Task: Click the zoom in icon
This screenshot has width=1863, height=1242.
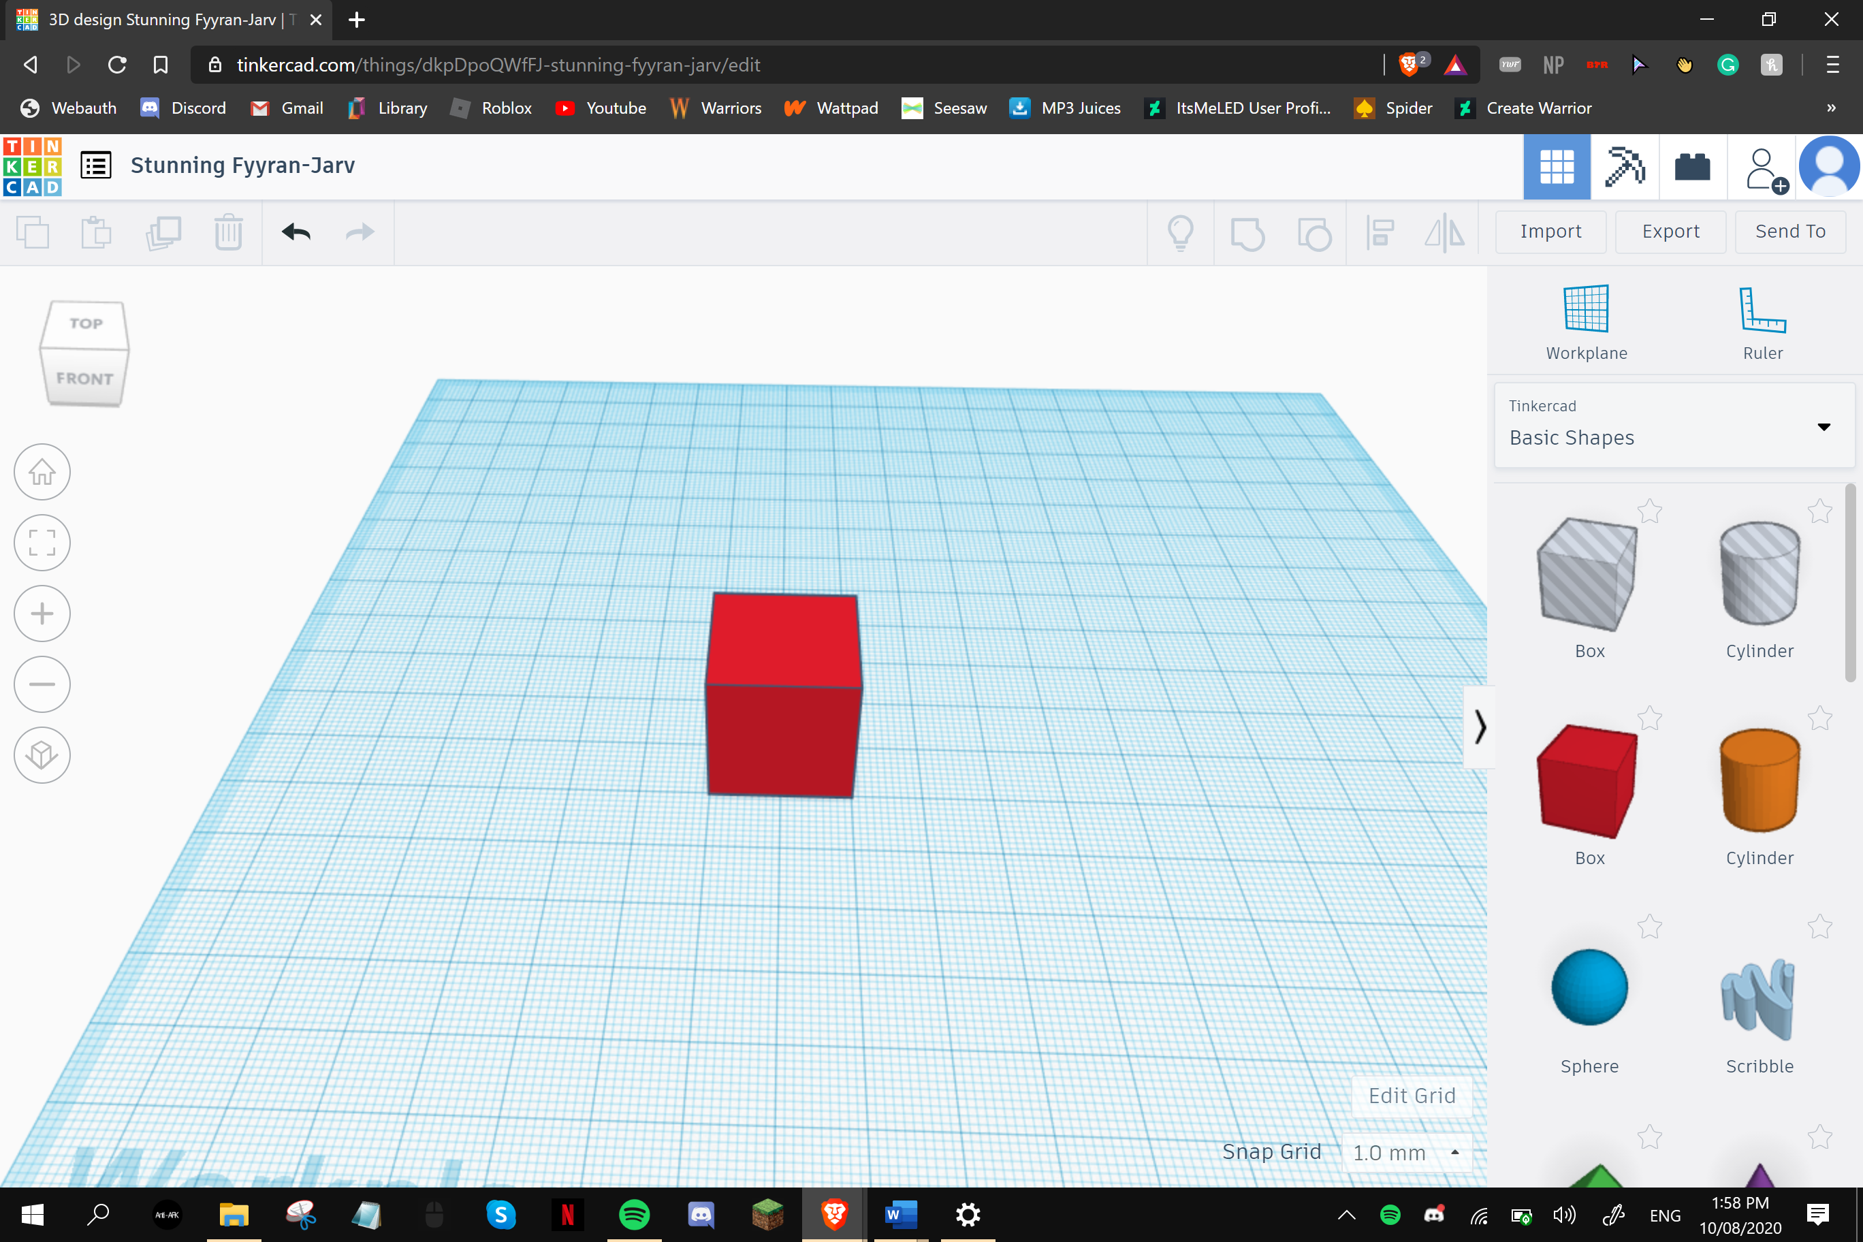Action: tap(42, 611)
